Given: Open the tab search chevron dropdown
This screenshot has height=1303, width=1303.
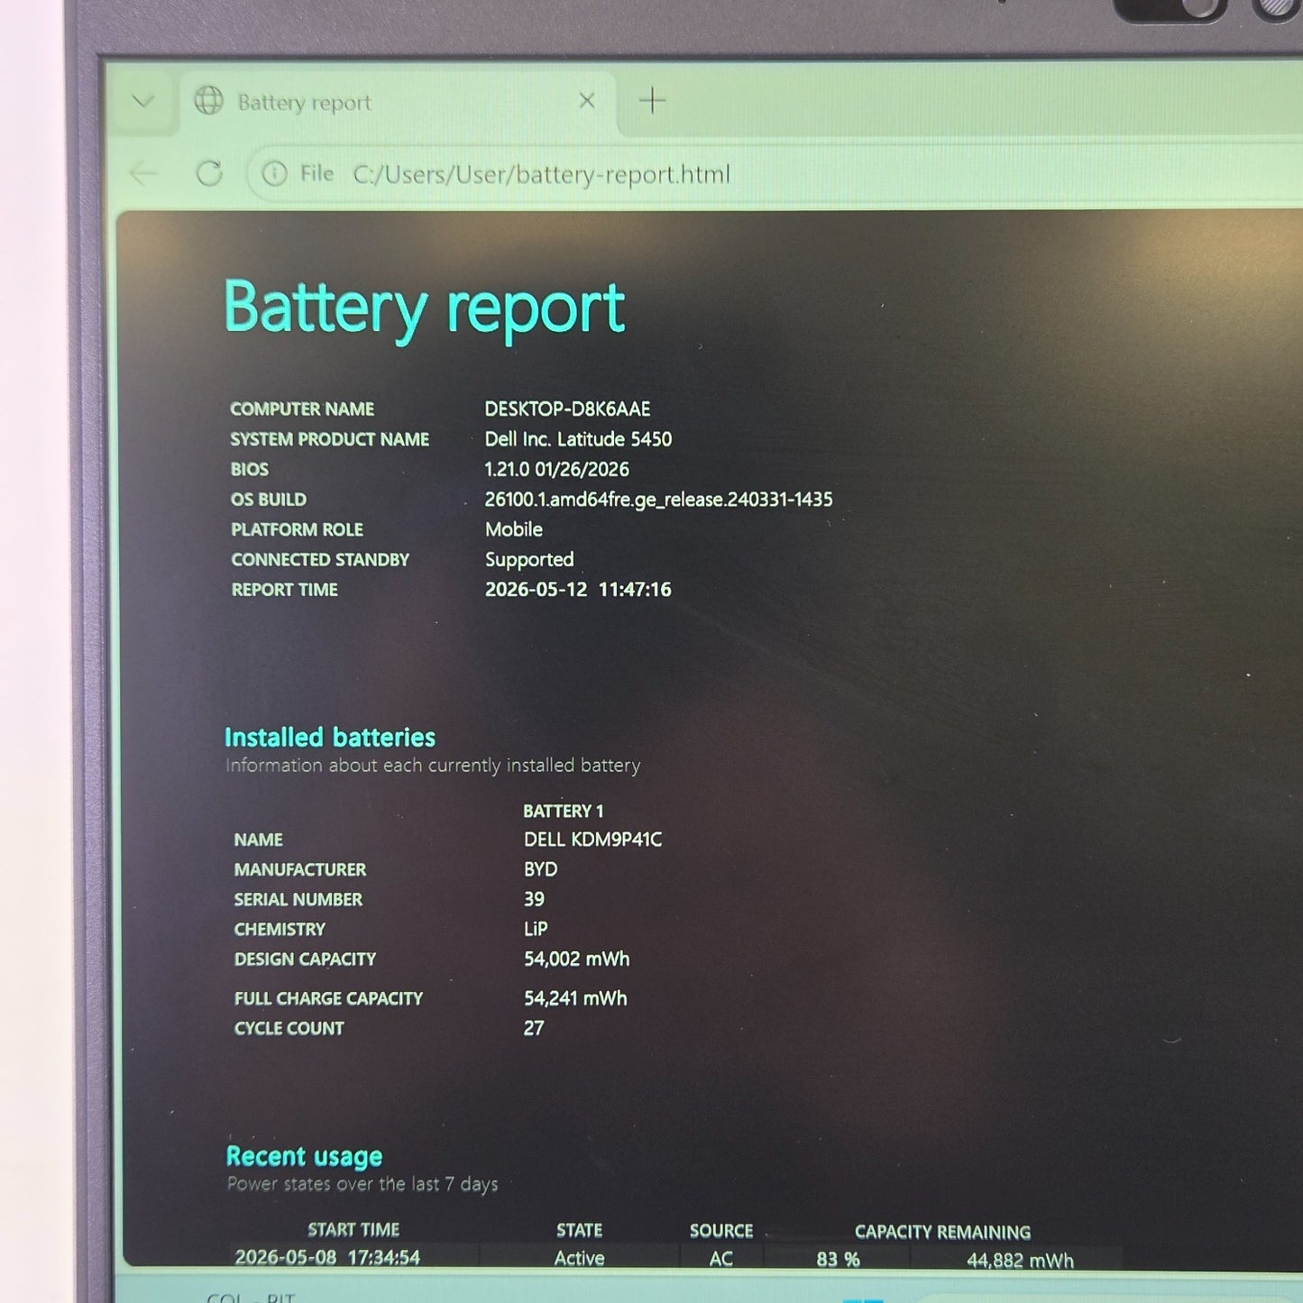Looking at the screenshot, I should tap(142, 101).
